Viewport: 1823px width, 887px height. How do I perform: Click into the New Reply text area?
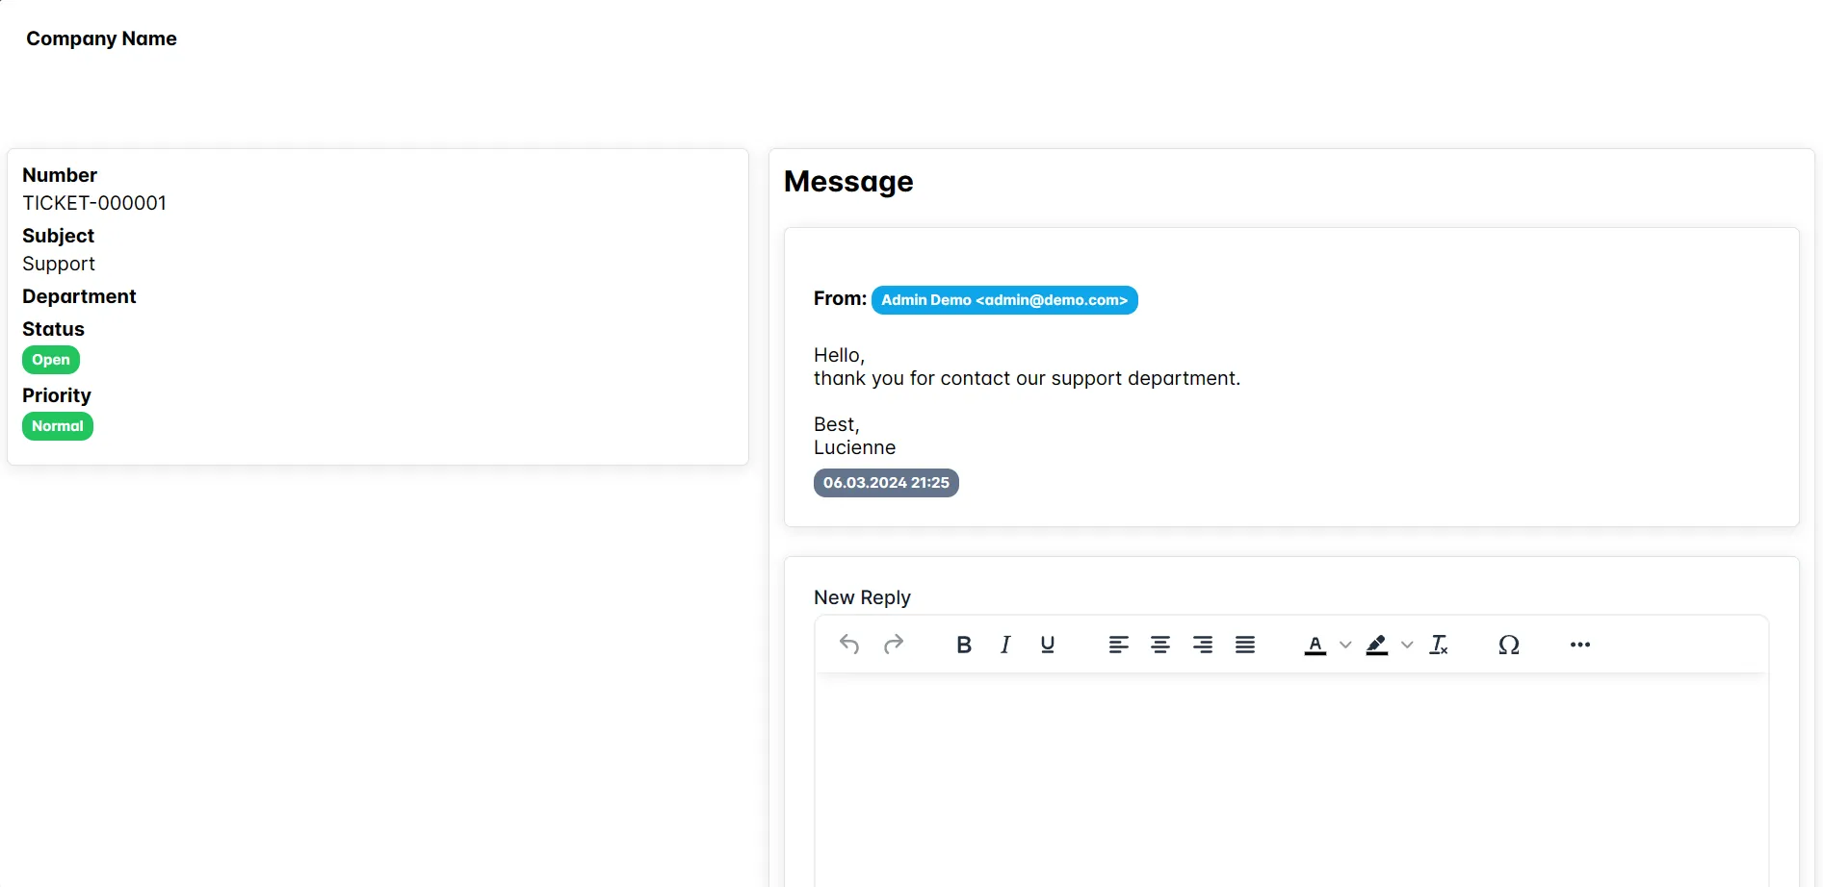1290,779
